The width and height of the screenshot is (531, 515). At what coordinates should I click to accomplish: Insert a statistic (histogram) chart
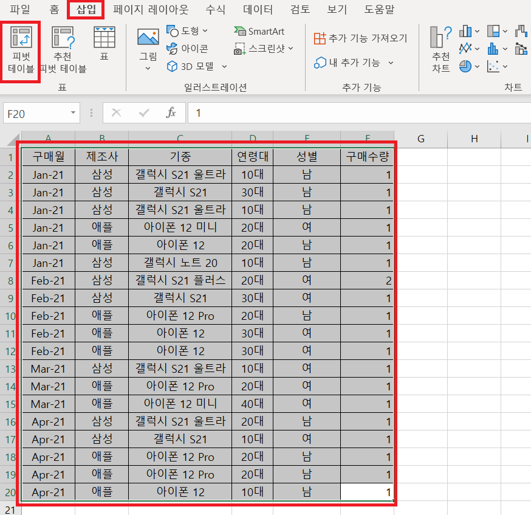(x=493, y=49)
